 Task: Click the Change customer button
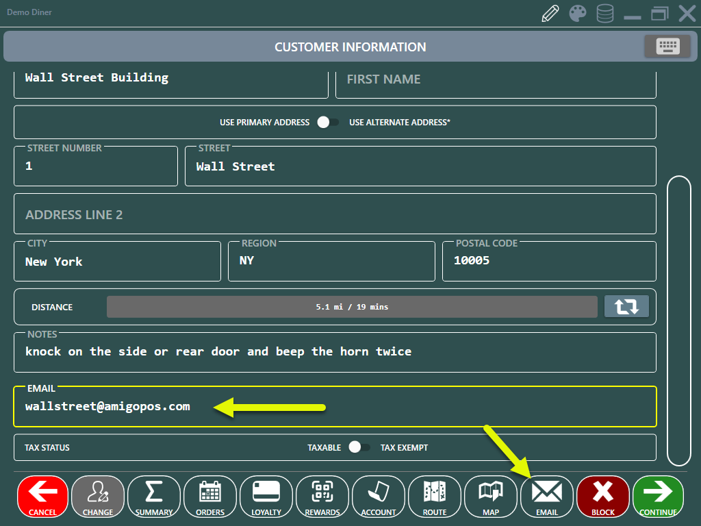coord(98,497)
